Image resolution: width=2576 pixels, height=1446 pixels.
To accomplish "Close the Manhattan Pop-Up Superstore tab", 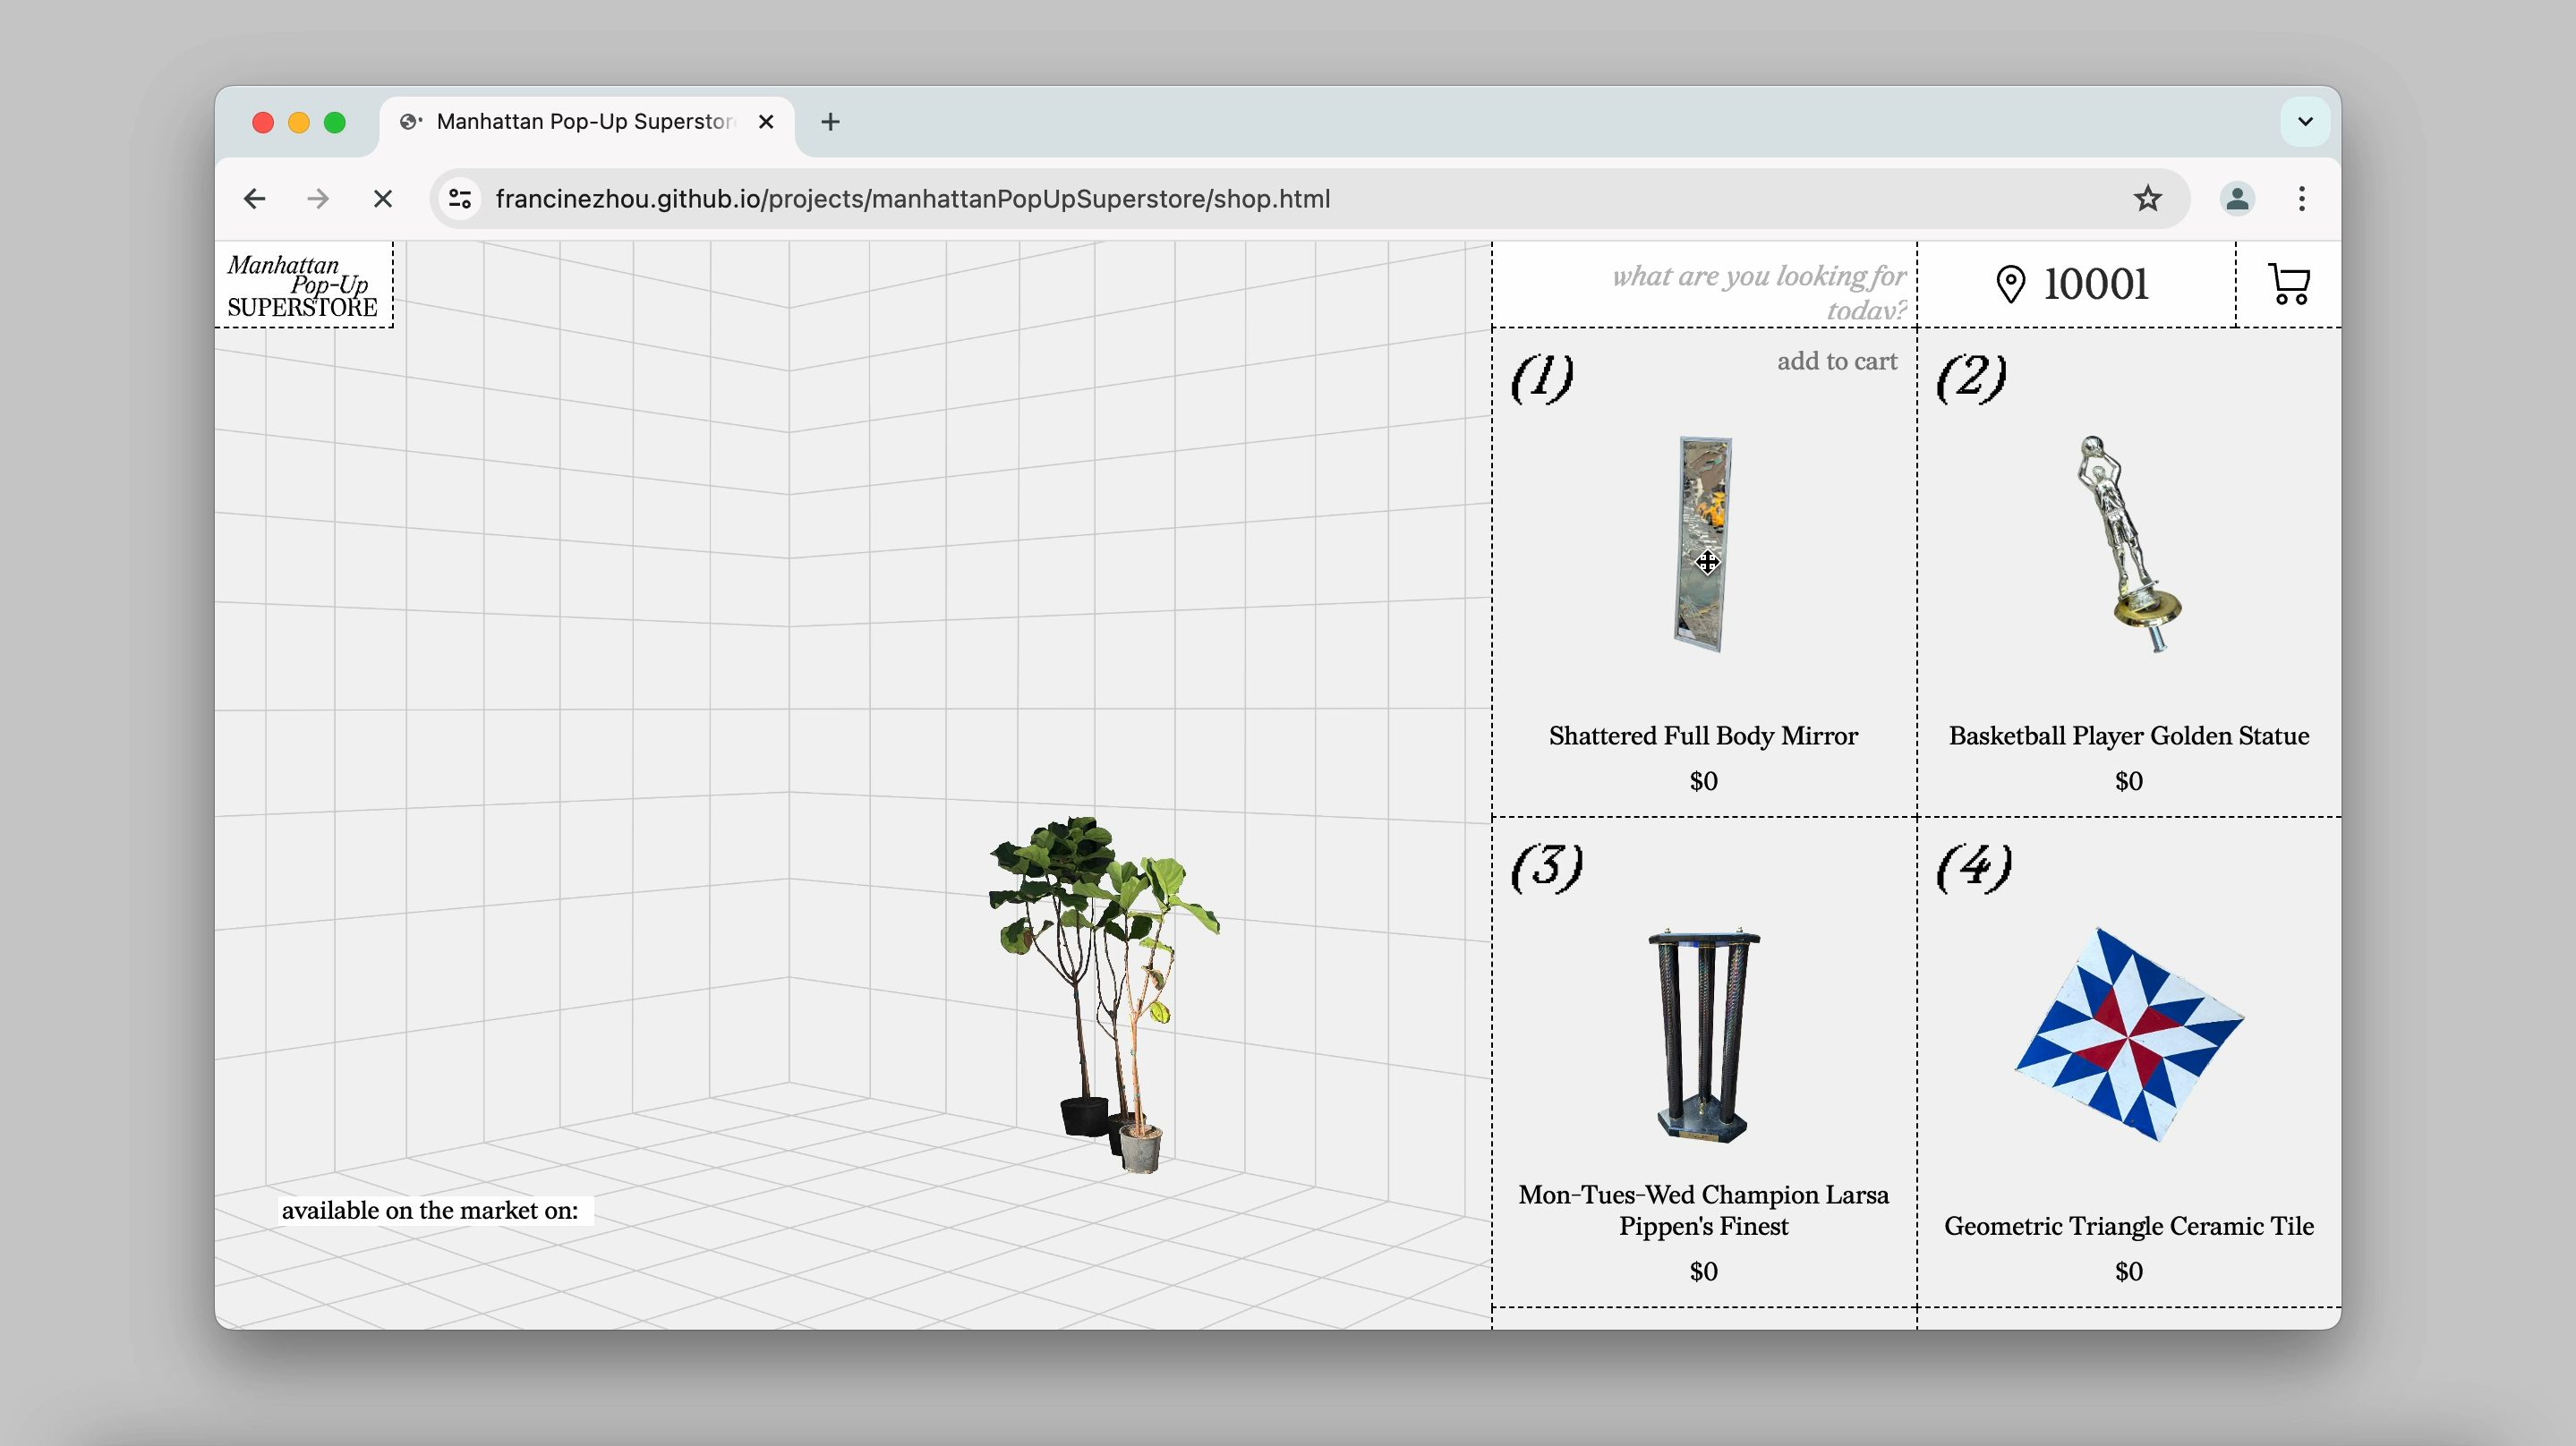I will (766, 122).
